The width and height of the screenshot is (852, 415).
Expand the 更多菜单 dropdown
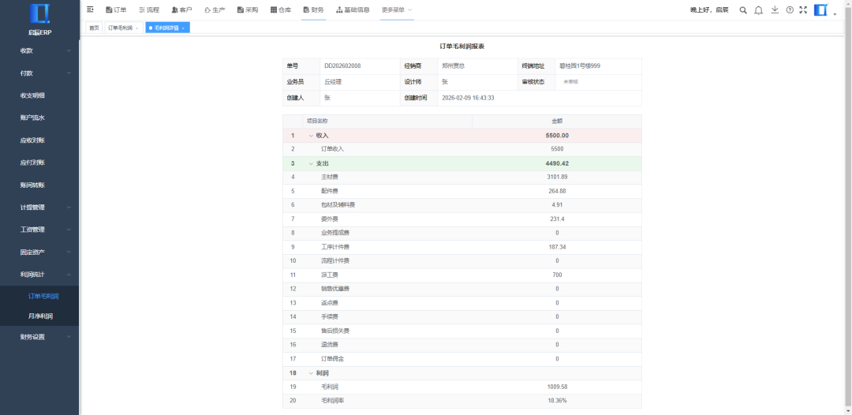397,9
